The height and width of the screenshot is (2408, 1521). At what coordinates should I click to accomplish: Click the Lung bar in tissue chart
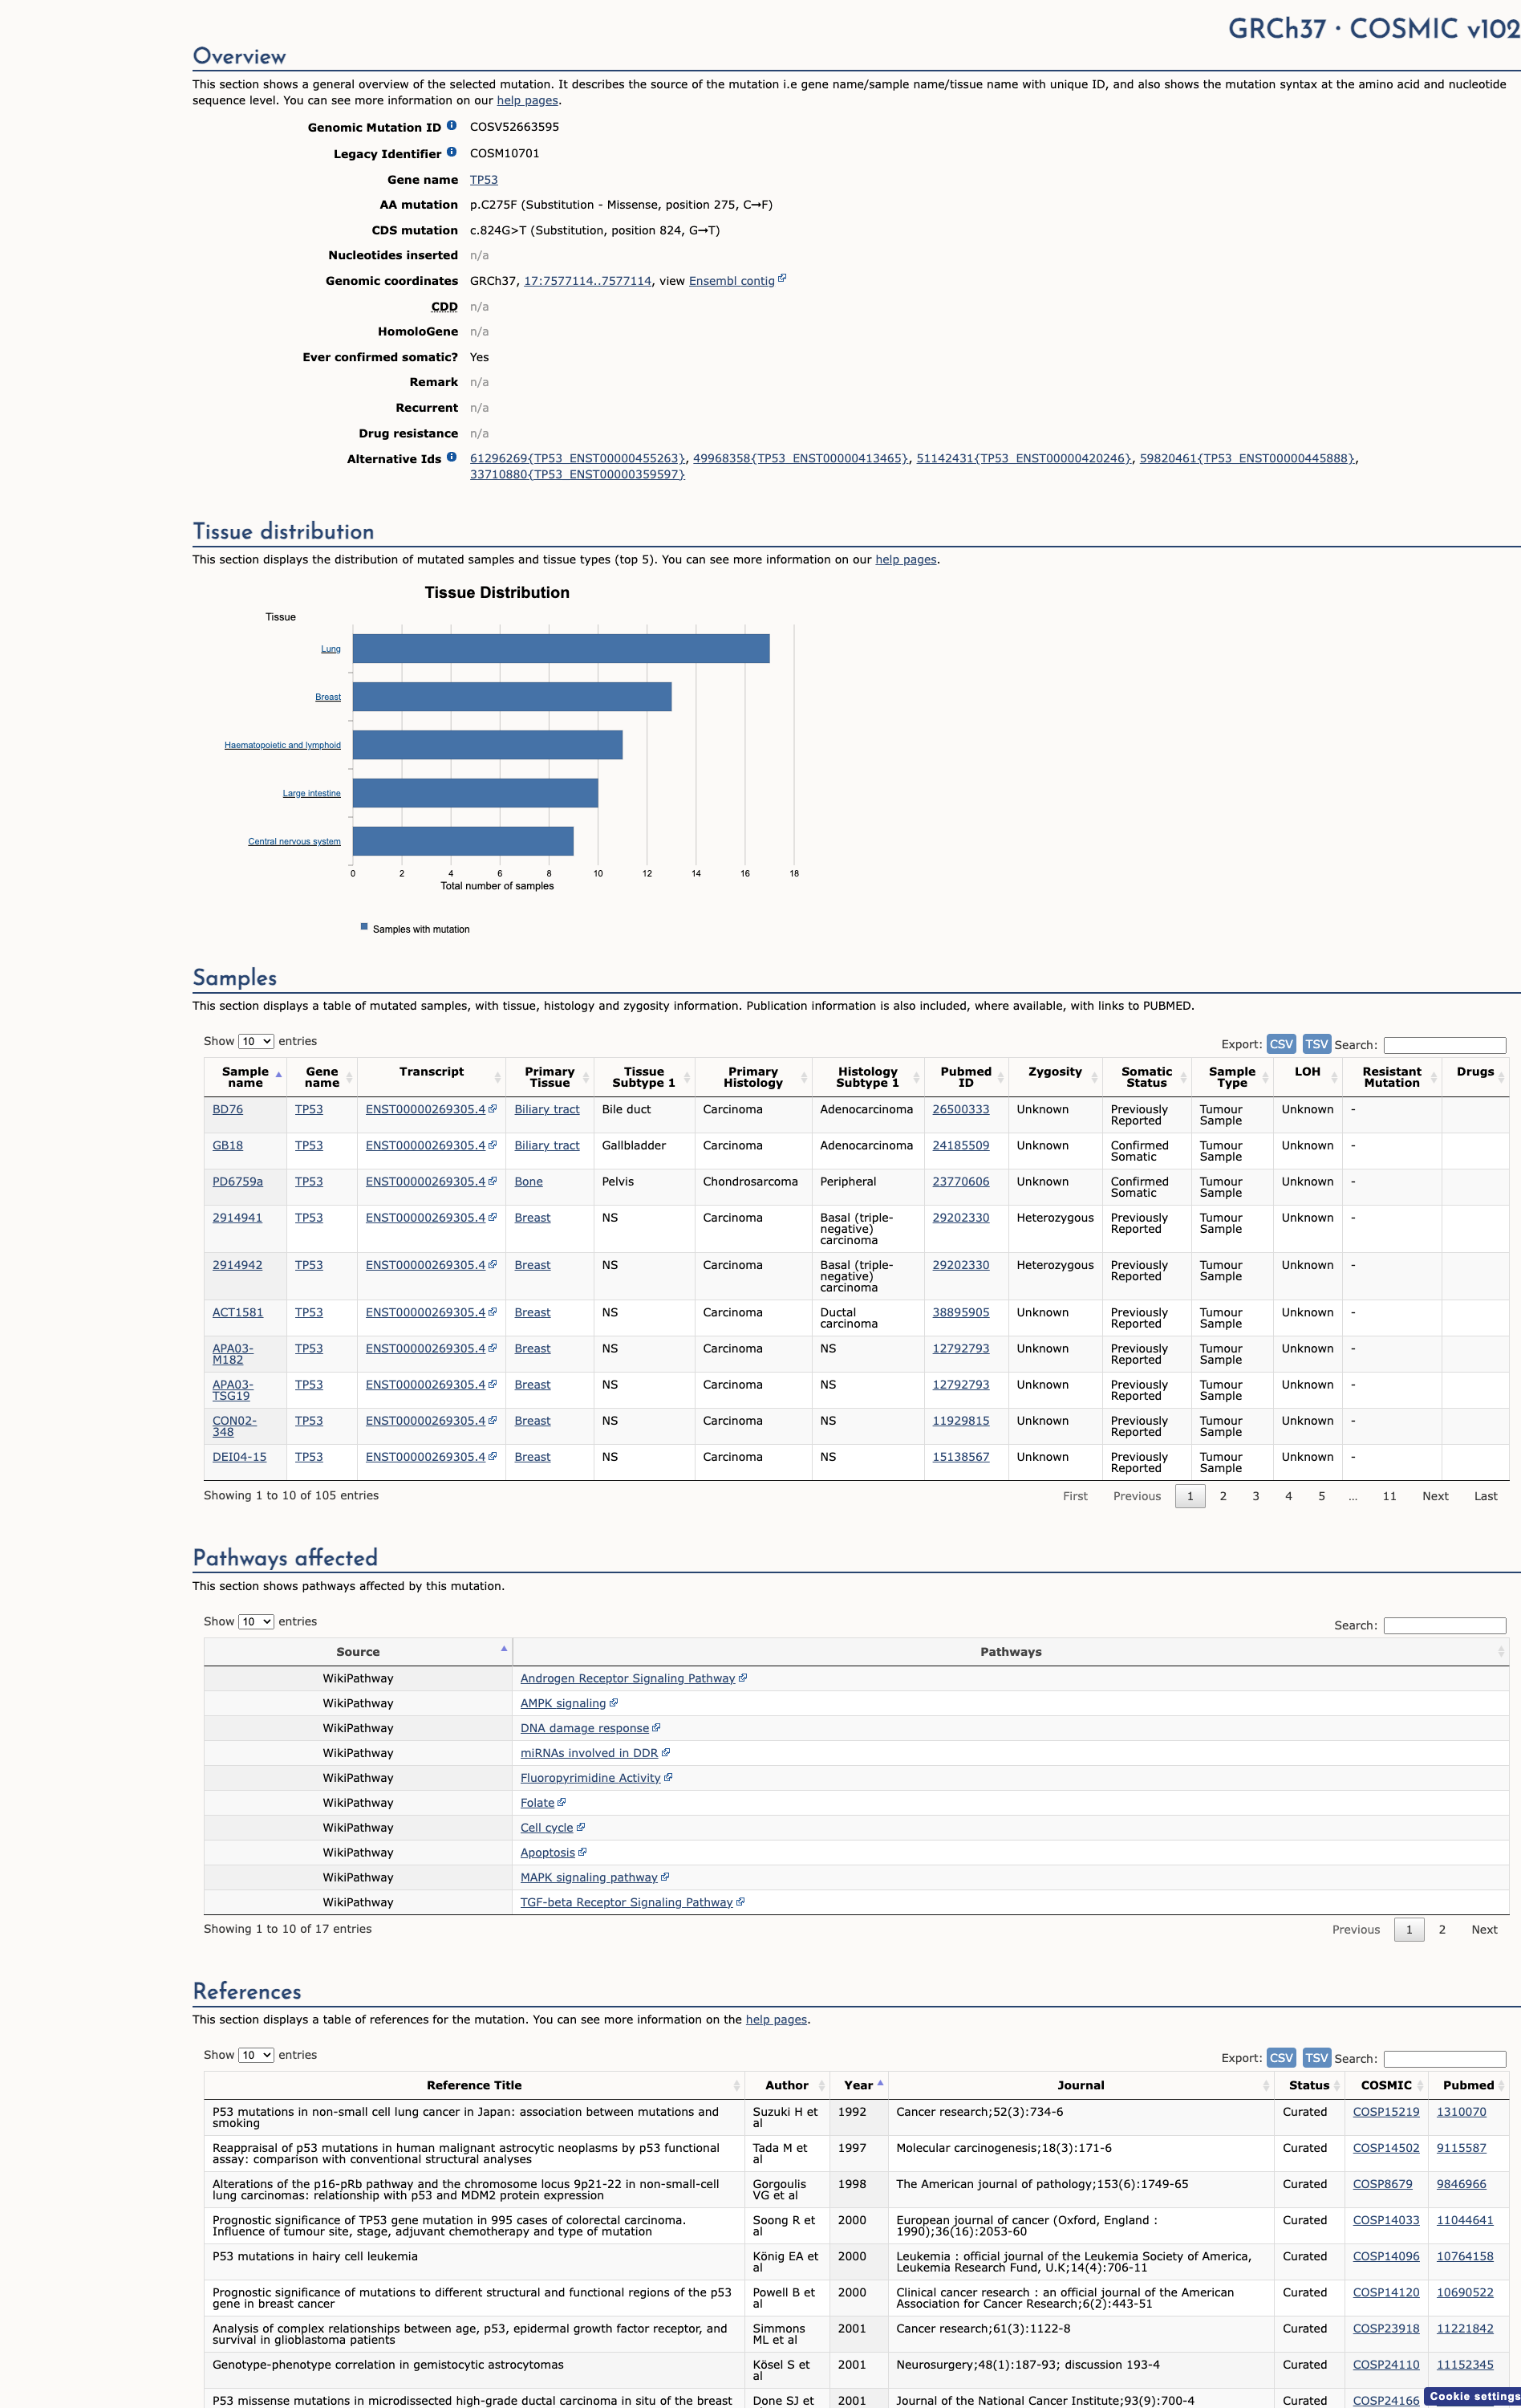[561, 649]
